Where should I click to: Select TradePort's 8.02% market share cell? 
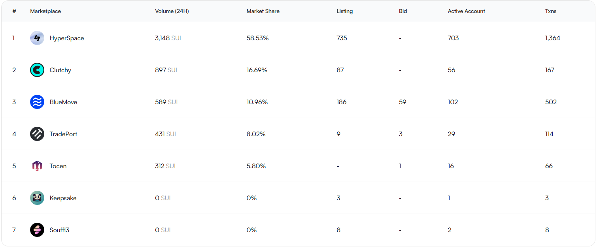click(x=256, y=134)
